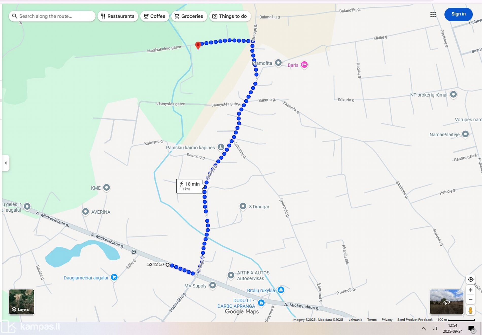Click the Search along the route field
The width and height of the screenshot is (482, 335).
(52, 16)
